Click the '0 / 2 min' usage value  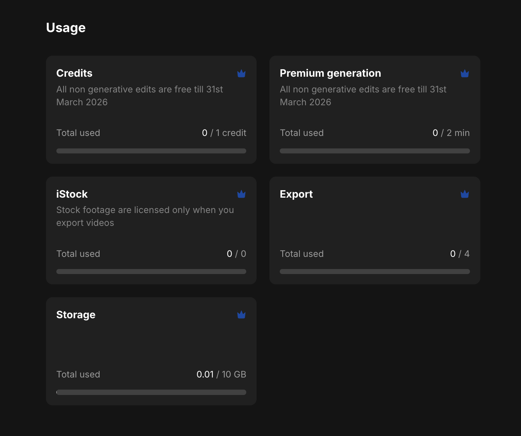(451, 133)
